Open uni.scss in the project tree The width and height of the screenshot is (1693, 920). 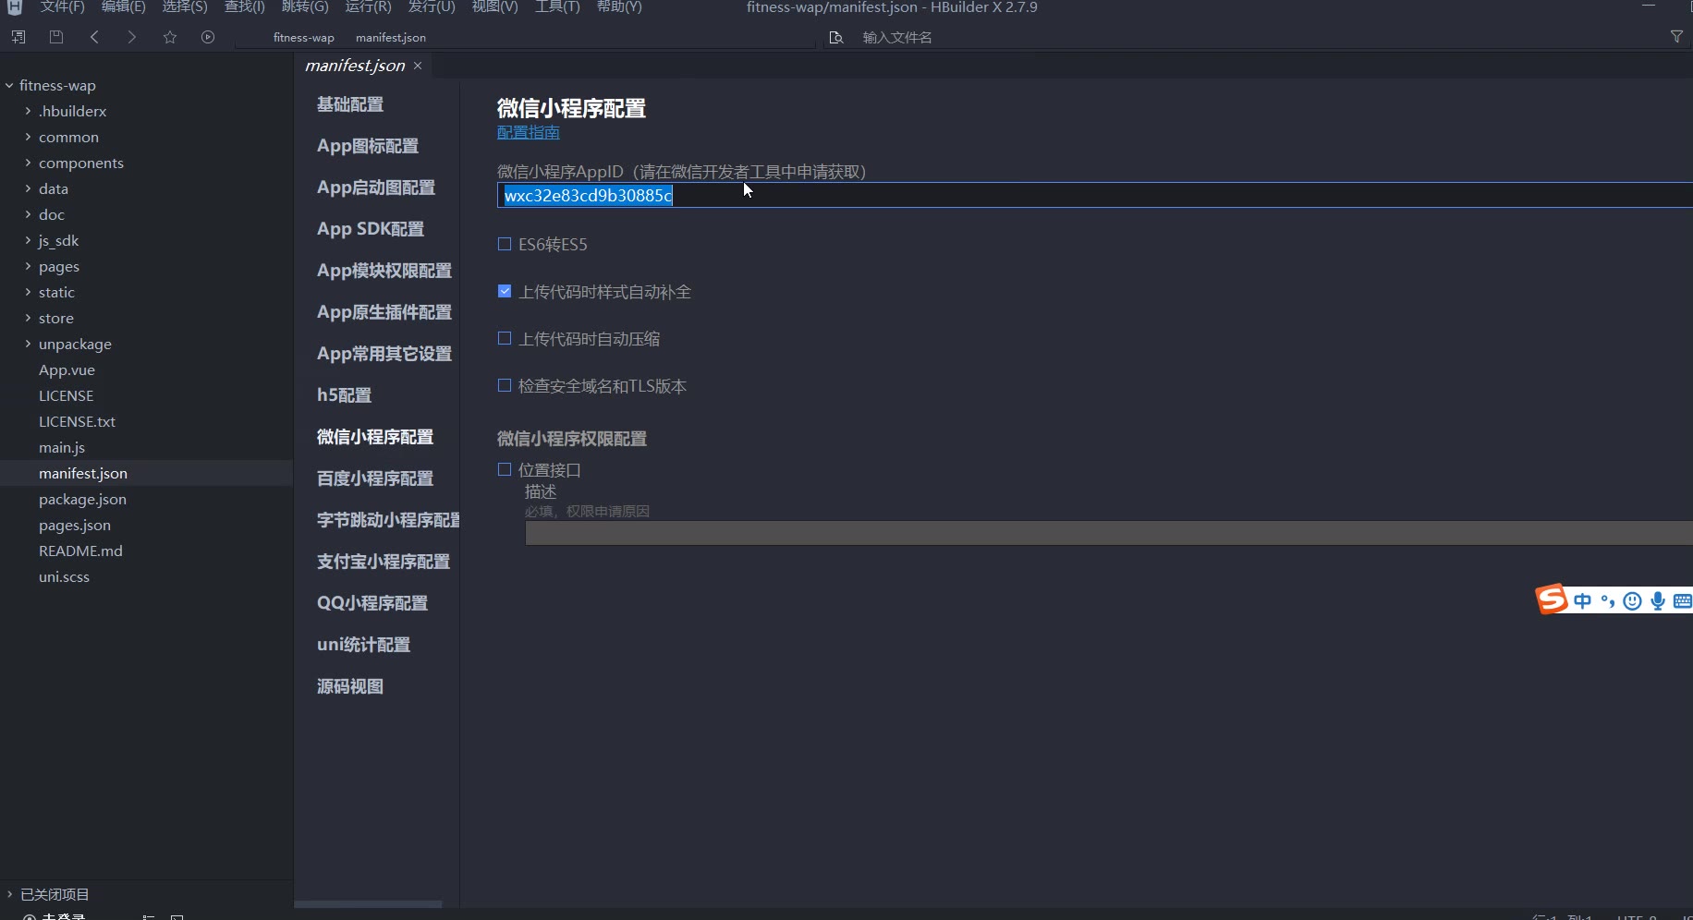coord(64,576)
